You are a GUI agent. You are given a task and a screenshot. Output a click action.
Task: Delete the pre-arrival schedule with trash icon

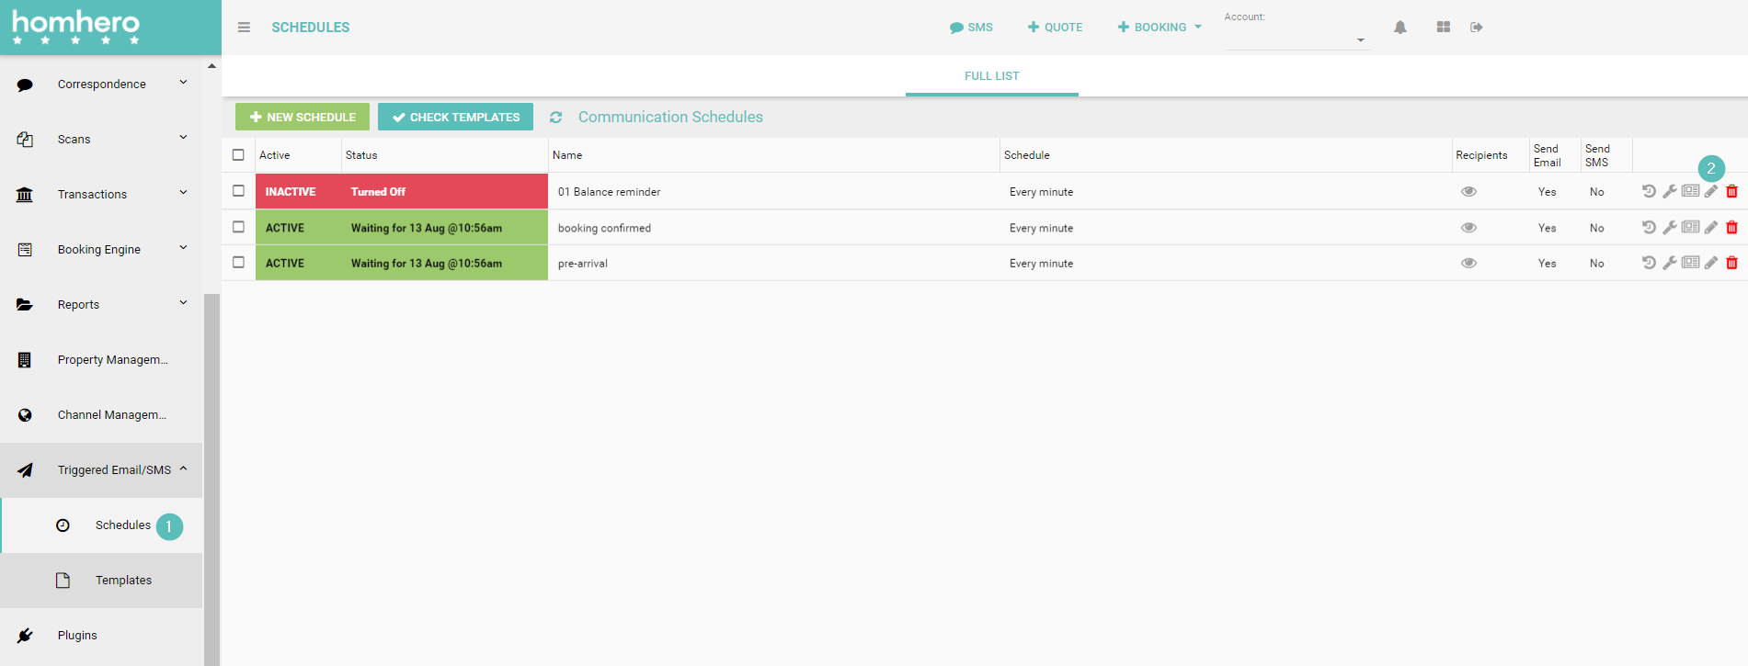[x=1731, y=263]
